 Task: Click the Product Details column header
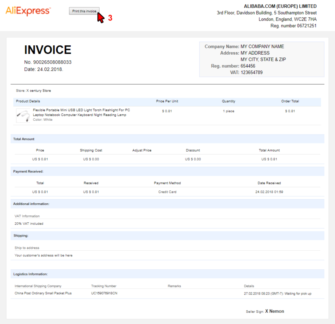tap(28, 101)
